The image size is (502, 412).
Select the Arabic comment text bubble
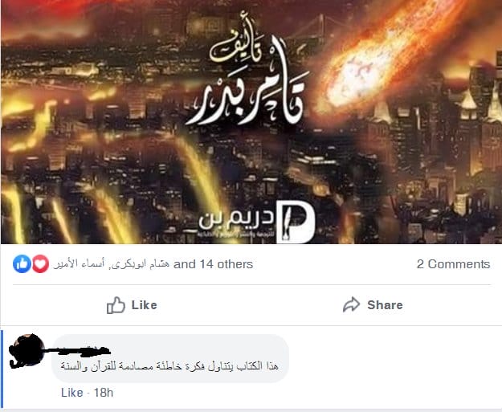pos(170,358)
